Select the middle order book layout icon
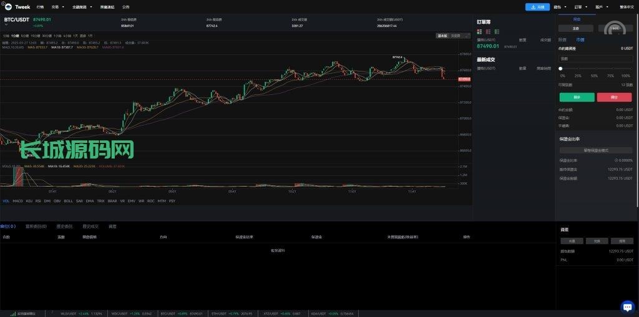 tap(488, 31)
